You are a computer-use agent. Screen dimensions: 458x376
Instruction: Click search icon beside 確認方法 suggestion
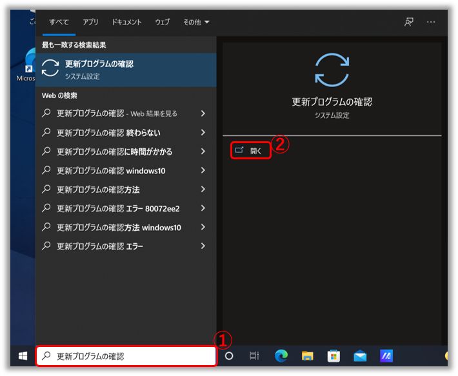click(46, 189)
